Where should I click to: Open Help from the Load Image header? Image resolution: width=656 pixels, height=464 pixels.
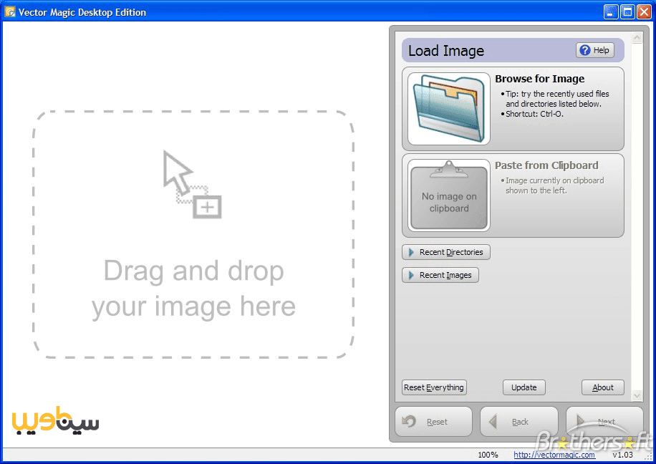[595, 50]
